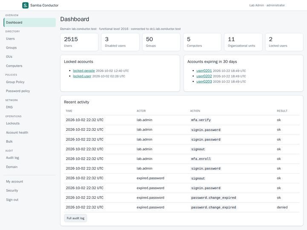The image size is (307, 230).
Task: Click the Samba Conductor logo icon
Action: click(x=25, y=5)
